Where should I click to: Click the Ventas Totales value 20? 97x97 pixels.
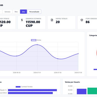click(x=58, y=22)
